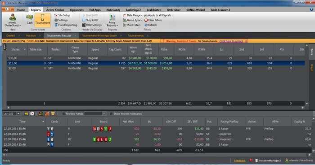The height and width of the screenshot is (165, 315).
Task: Open Site Setup
Action: [62, 15]
